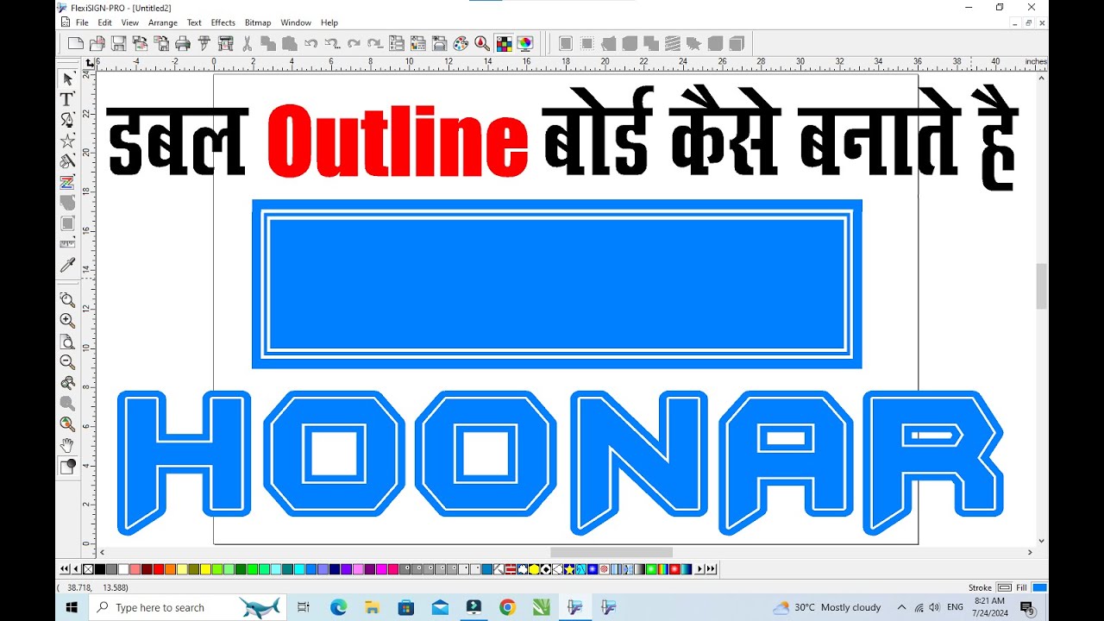
Task: Toggle the color swatch grid icon
Action: [504, 43]
